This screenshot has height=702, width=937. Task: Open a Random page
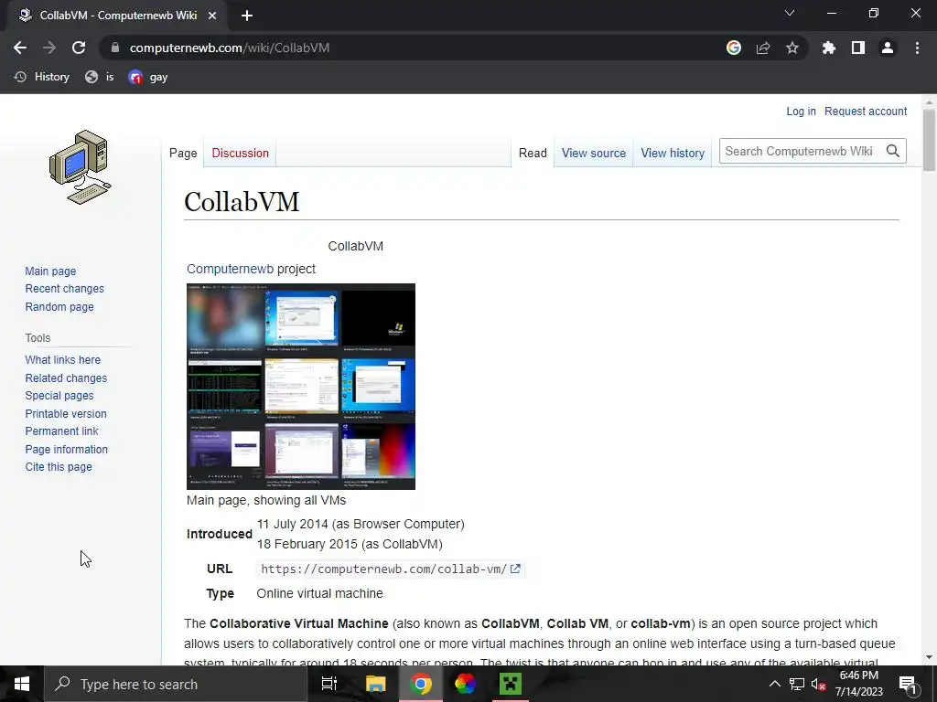59,307
